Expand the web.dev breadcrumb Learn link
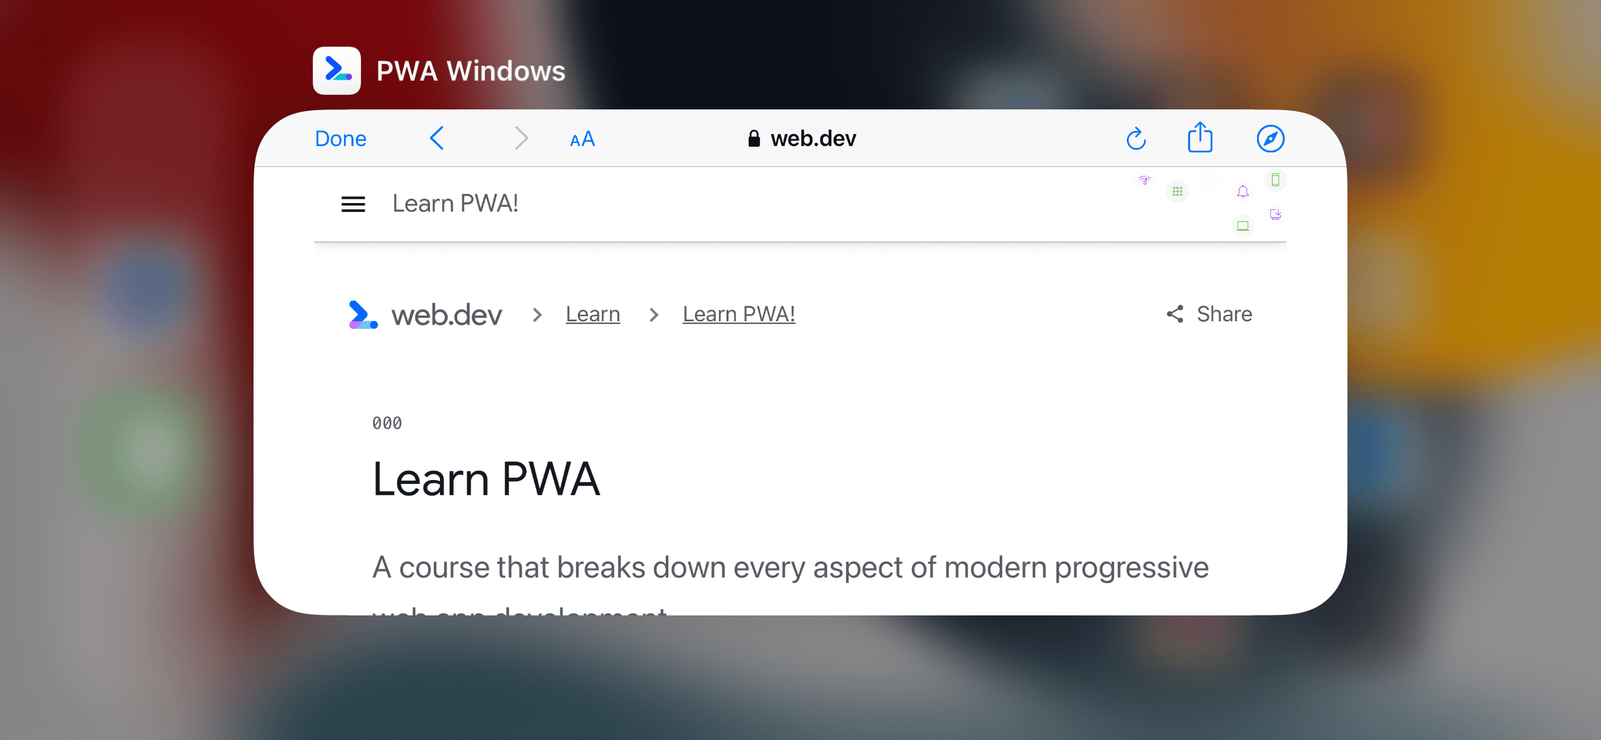 tap(593, 314)
